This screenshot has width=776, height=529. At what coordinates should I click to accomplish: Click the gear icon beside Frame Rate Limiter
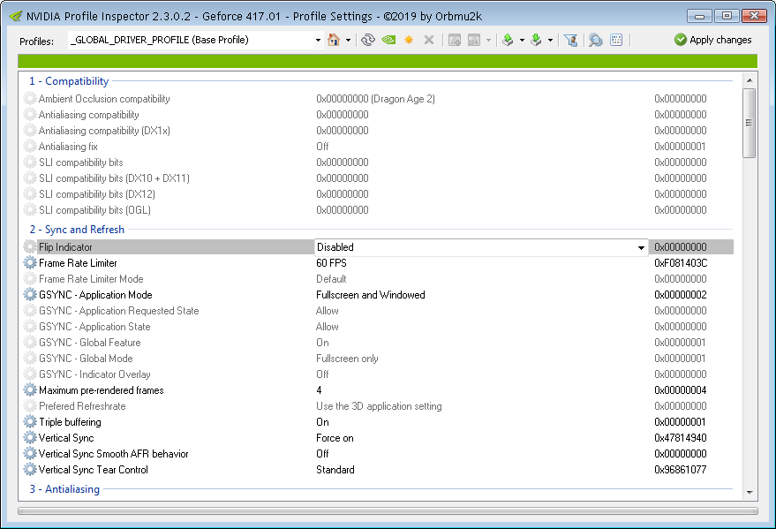(30, 263)
